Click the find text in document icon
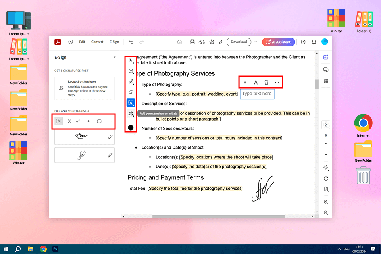This screenshot has width=381, height=254. (192, 42)
